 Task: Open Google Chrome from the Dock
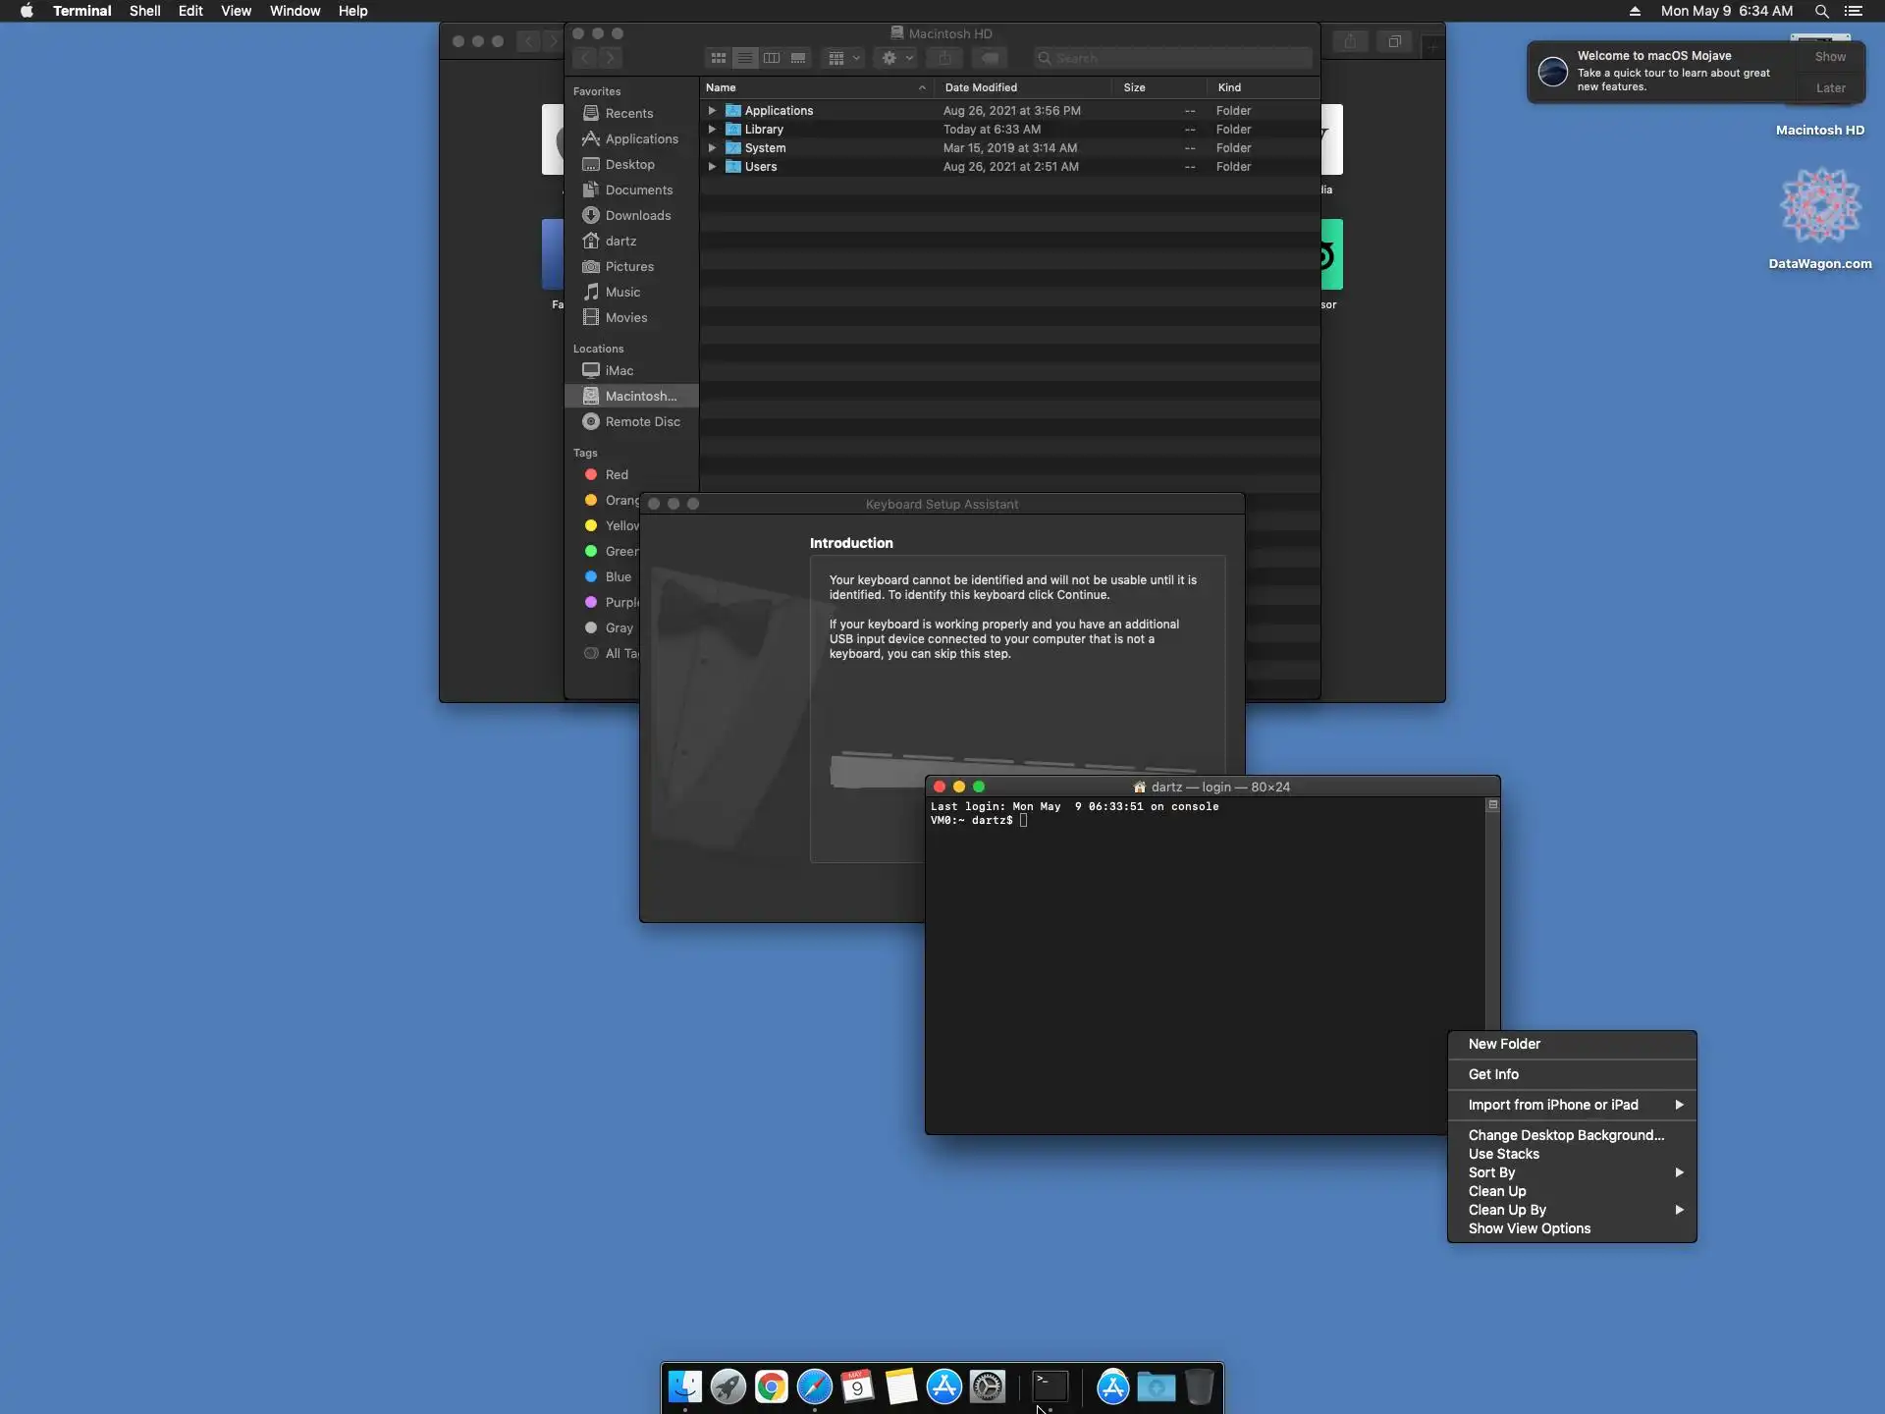(x=772, y=1387)
